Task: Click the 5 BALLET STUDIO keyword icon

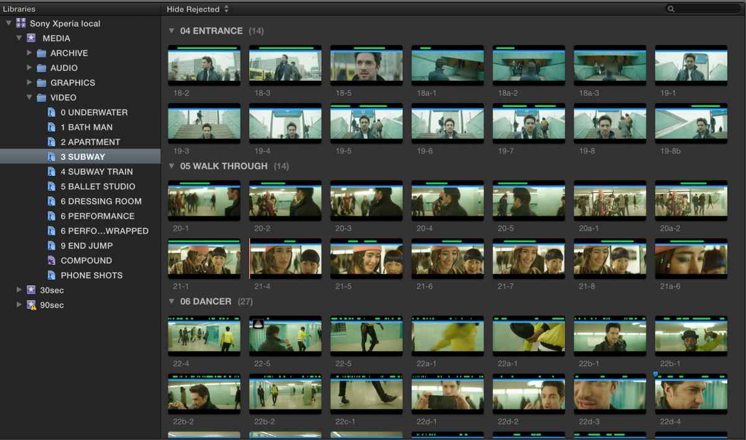Action: 52,186
